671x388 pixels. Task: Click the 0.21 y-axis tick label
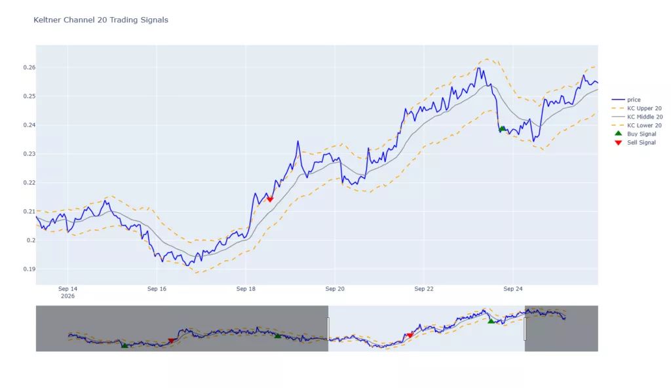coord(29,211)
